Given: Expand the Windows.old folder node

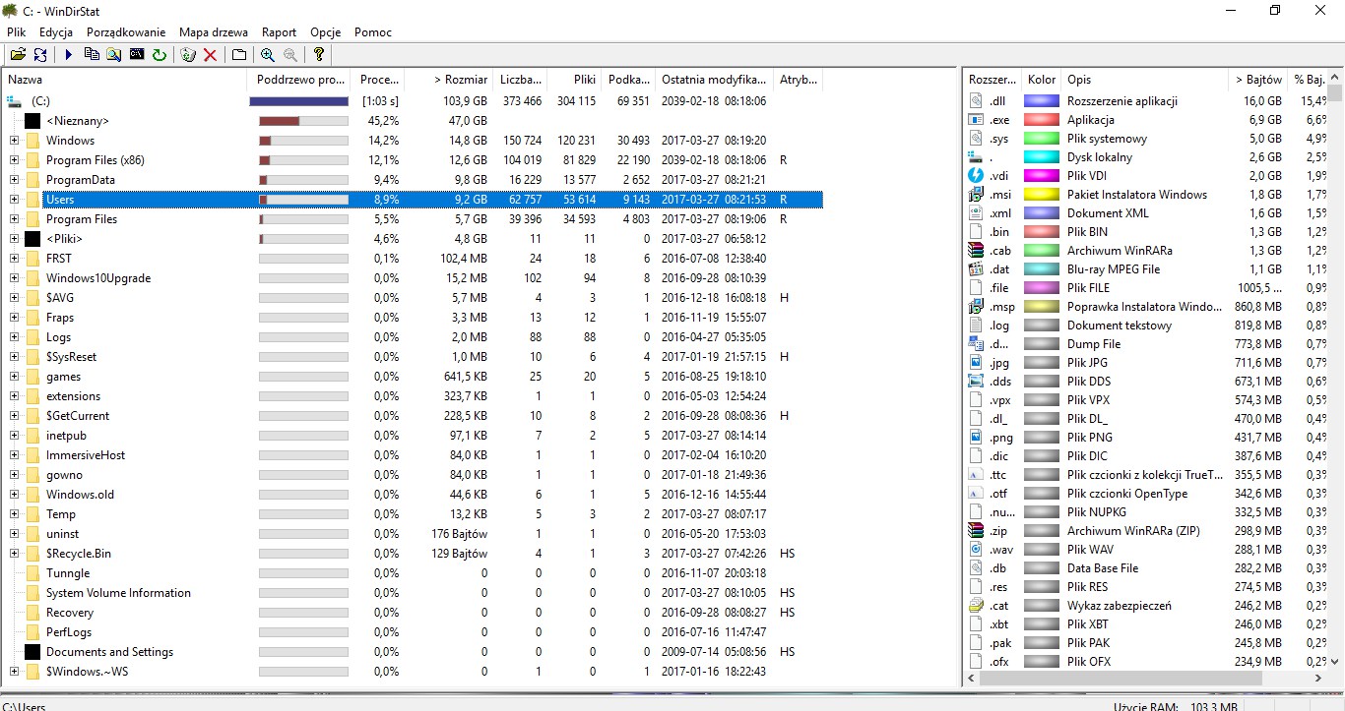Looking at the screenshot, I should click(14, 495).
